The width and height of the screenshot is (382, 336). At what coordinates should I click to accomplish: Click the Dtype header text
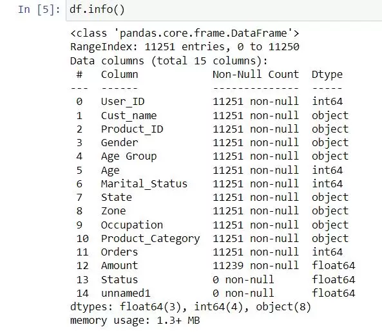coord(327,75)
